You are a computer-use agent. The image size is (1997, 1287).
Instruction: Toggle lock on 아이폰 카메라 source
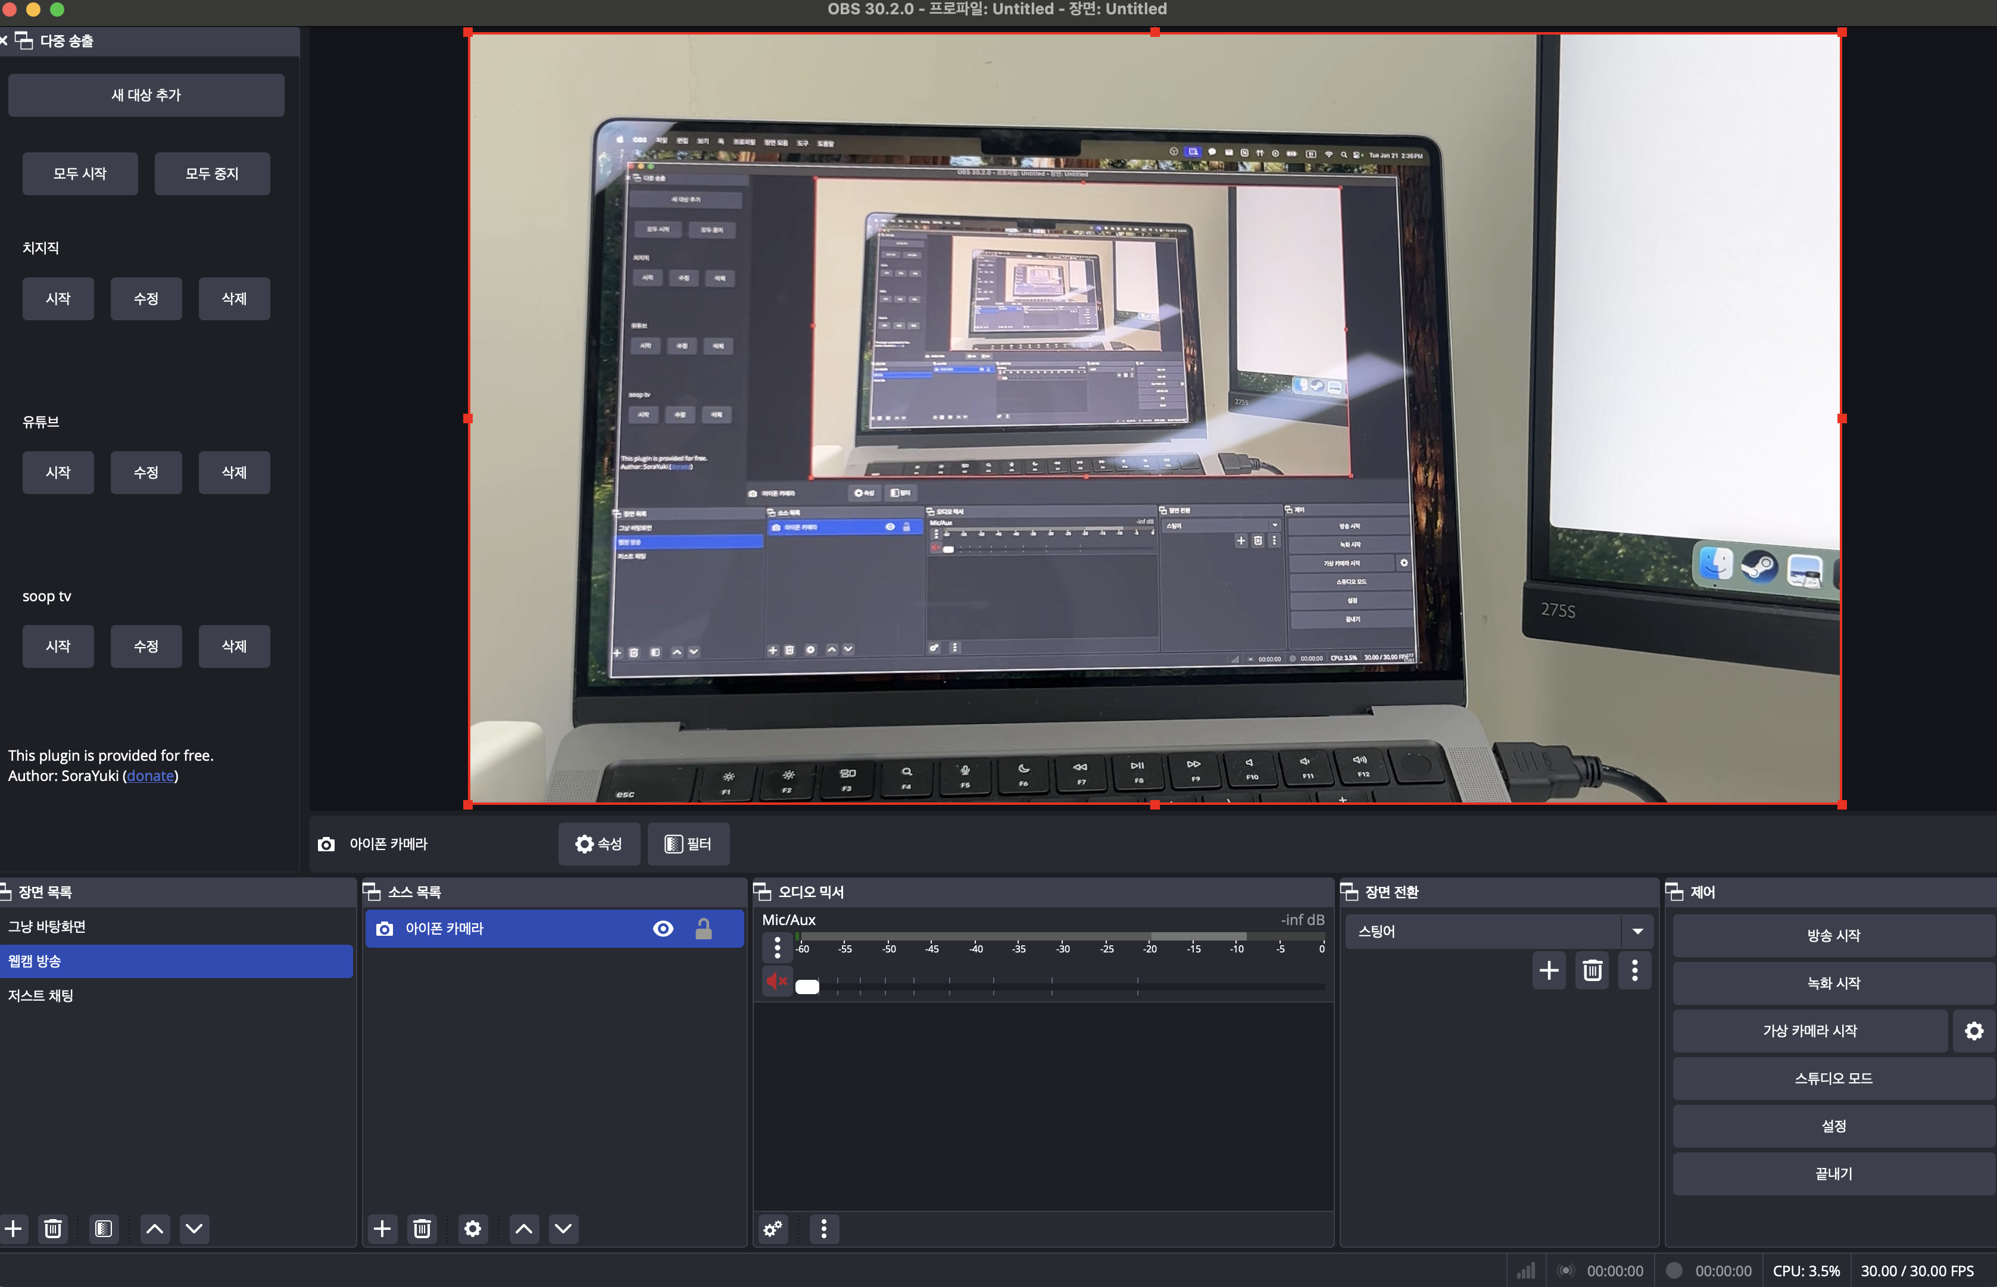pyautogui.click(x=703, y=929)
